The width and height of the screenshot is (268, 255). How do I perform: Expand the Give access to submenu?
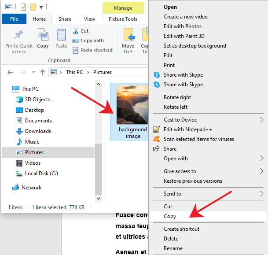tap(261, 171)
